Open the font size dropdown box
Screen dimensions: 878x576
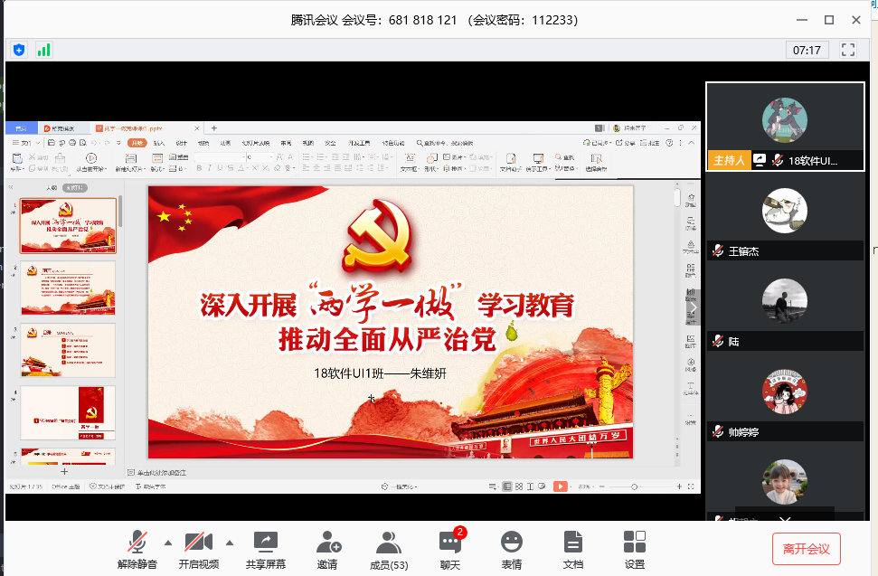(260, 157)
